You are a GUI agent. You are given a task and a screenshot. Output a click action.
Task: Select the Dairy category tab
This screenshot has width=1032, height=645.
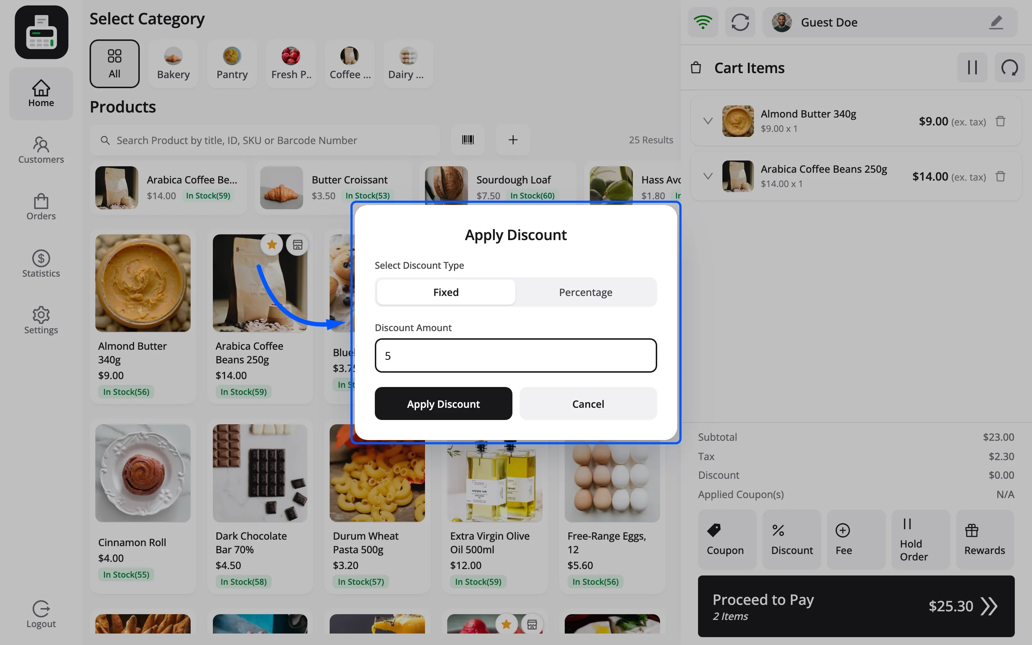pyautogui.click(x=408, y=64)
